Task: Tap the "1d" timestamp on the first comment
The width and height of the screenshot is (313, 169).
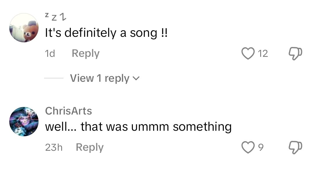Action: [x=50, y=53]
